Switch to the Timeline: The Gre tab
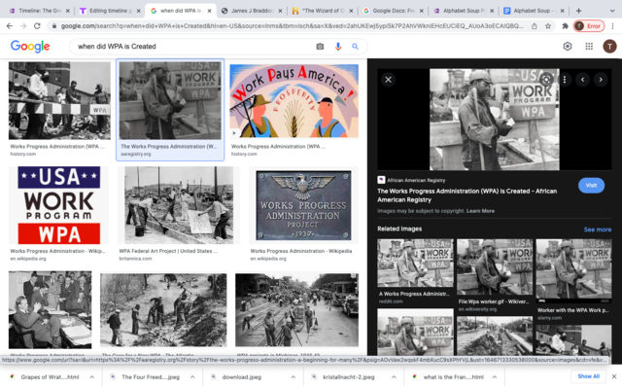Screen dimensions: 622x389 [x=39, y=11]
